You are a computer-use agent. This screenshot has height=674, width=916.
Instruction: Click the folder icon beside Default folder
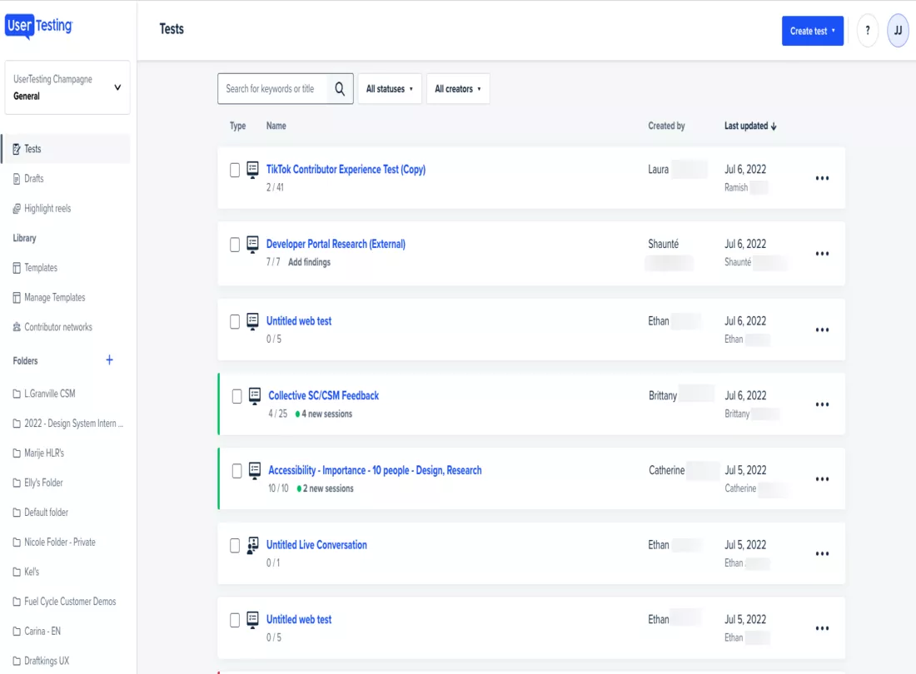tap(17, 513)
